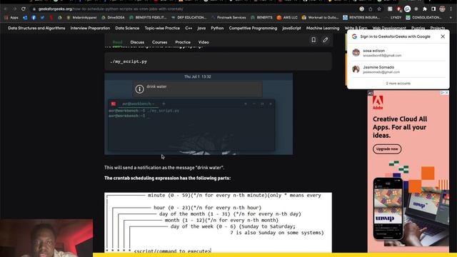
Task: Click the ./my_script.py code block
Action: pyautogui.click(x=218, y=61)
